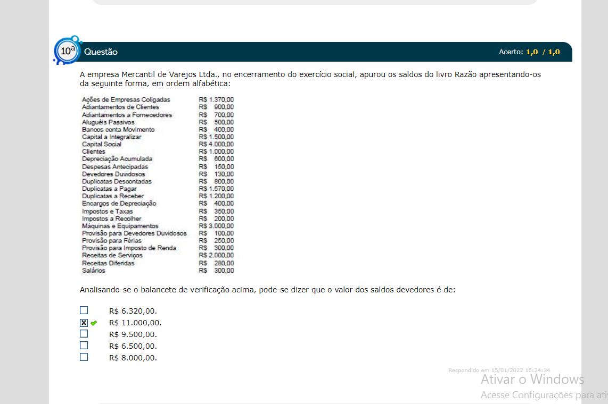This screenshot has width=608, height=404.
Task: Select Máquinas e Equipamentos entry
Action: (x=158, y=225)
